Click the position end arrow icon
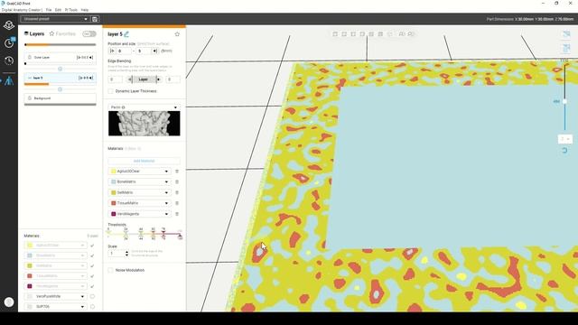This screenshot has height=325, width=578. (x=154, y=51)
